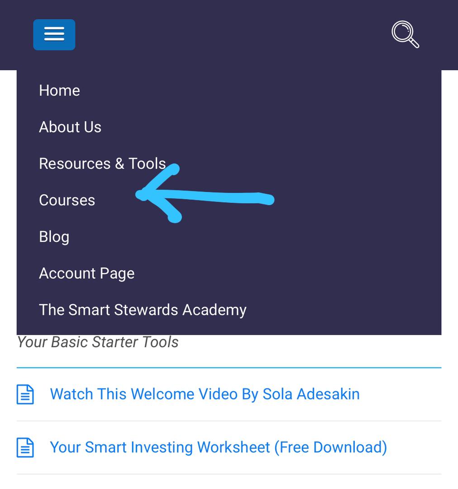The height and width of the screenshot is (489, 458).
Task: Open Your Smart Investing Worksheet free download
Action: click(219, 447)
